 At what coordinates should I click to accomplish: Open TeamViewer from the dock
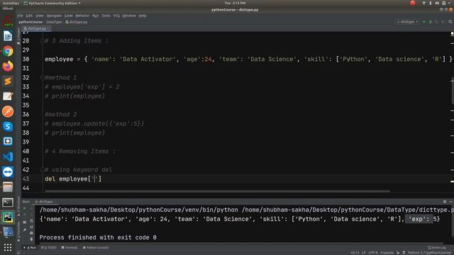tap(8, 171)
